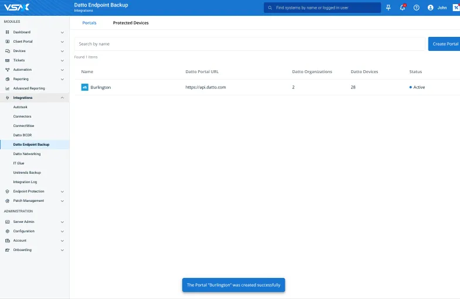Open the help question mark icon

click(417, 8)
